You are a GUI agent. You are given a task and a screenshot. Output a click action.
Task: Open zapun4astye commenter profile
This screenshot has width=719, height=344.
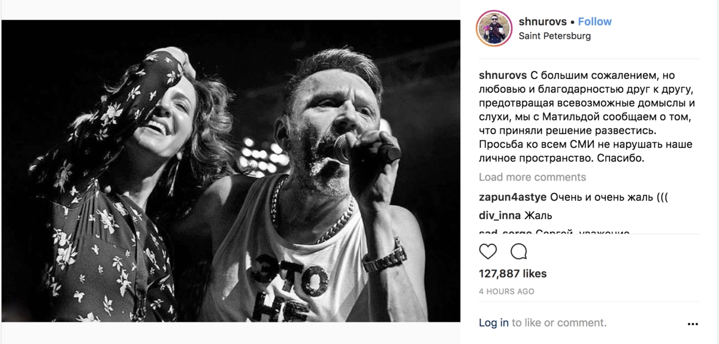tap(512, 197)
